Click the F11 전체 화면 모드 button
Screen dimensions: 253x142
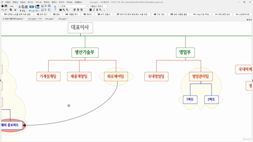pos(222,14)
